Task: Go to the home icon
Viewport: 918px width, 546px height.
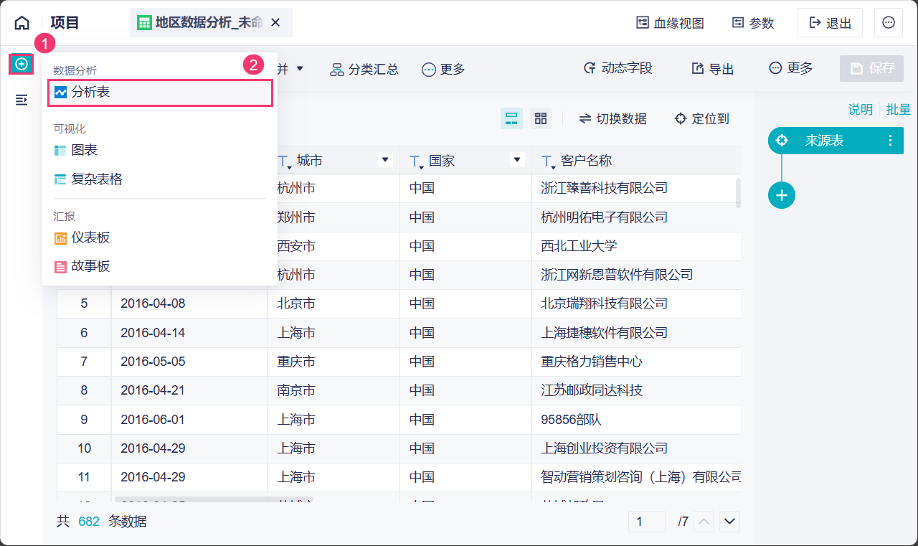Action: click(22, 23)
